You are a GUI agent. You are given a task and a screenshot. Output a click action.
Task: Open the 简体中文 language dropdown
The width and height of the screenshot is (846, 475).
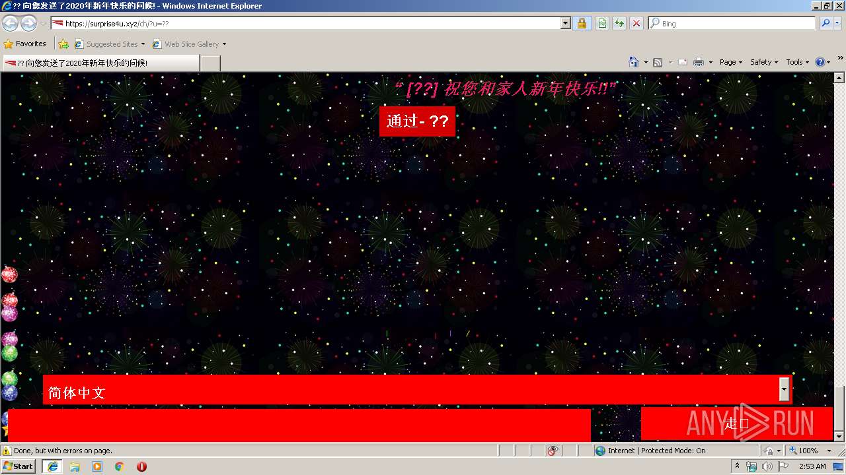tap(417, 390)
